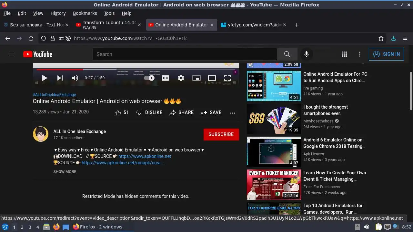Open tracking protection shield icon

click(x=44, y=38)
